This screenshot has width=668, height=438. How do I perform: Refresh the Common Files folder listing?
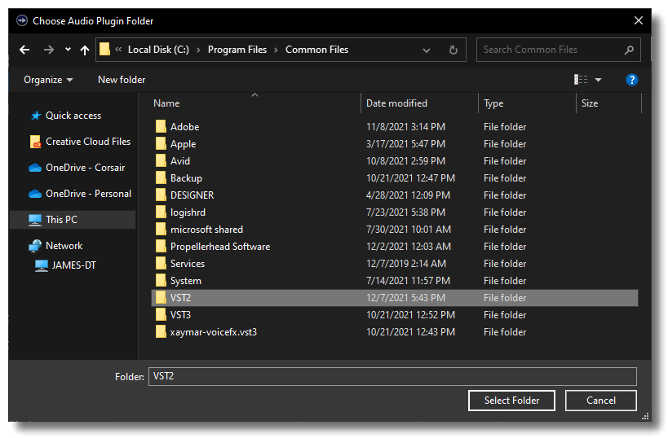pyautogui.click(x=453, y=50)
